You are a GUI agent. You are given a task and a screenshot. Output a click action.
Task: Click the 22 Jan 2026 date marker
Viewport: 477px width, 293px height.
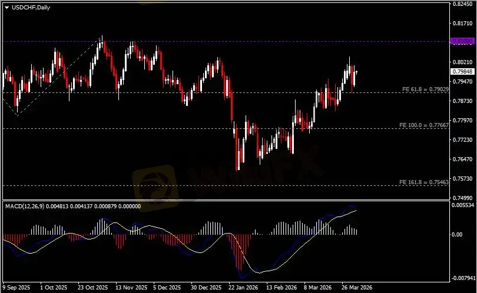pos(243,288)
